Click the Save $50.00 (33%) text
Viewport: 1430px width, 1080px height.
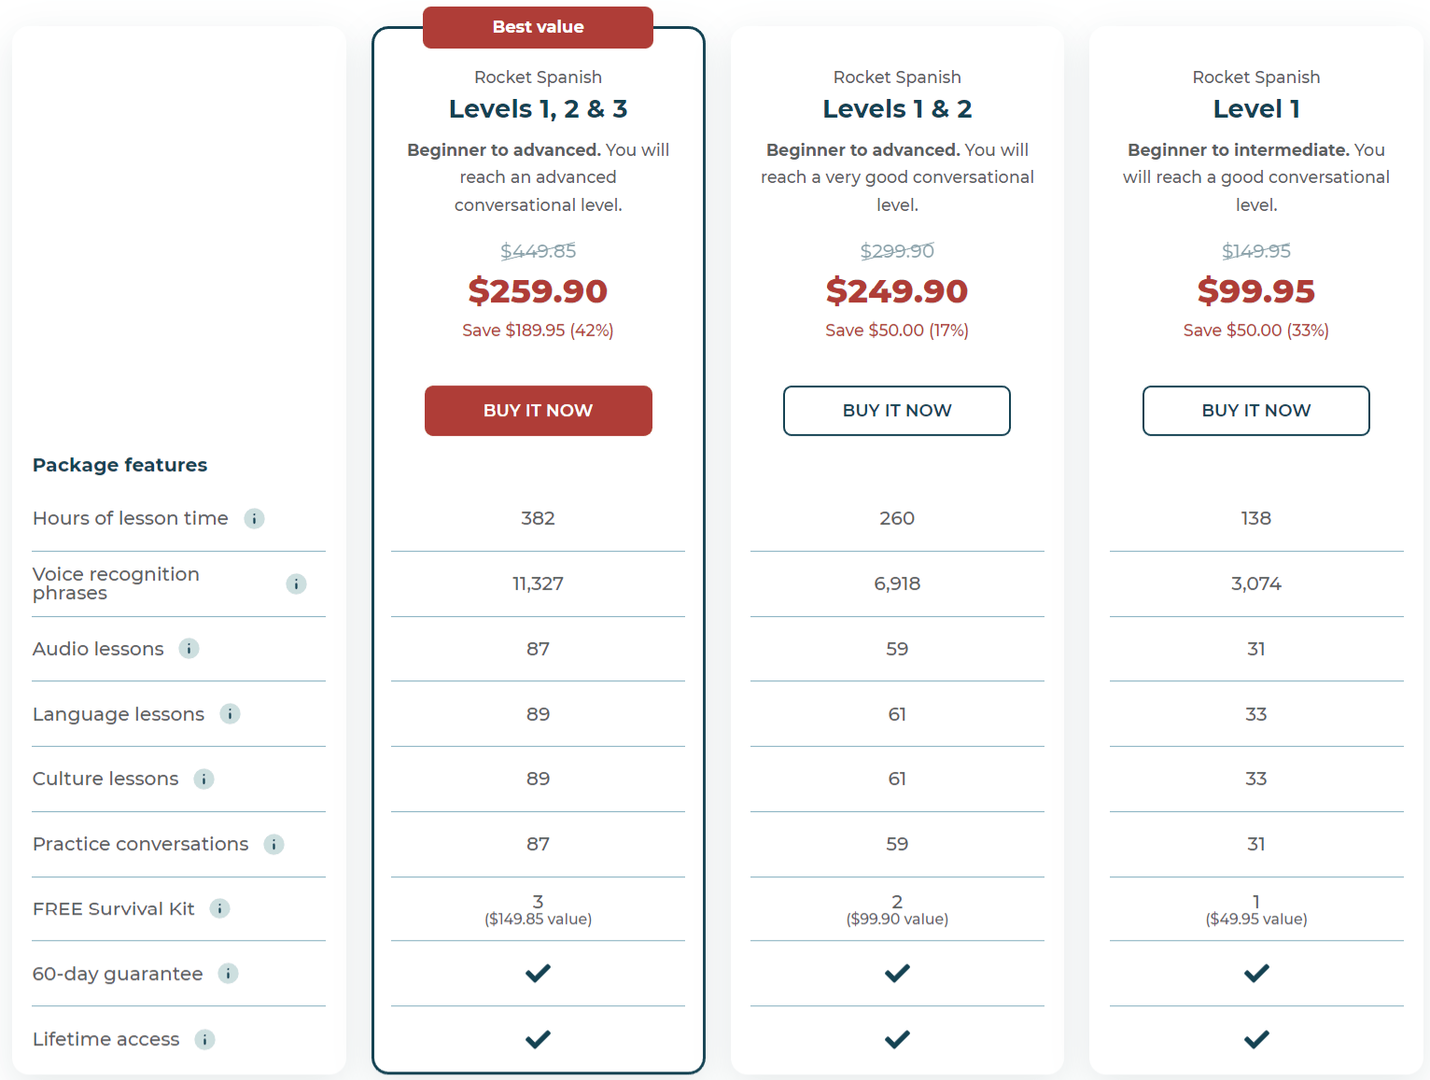(1255, 330)
